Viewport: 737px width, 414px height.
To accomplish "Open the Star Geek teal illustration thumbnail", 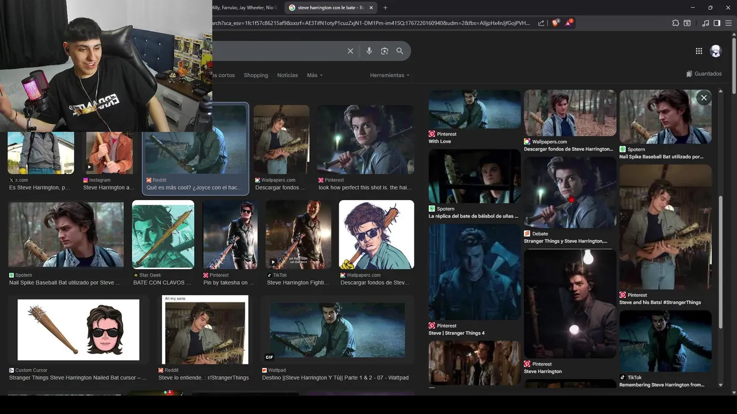I will tap(163, 235).
